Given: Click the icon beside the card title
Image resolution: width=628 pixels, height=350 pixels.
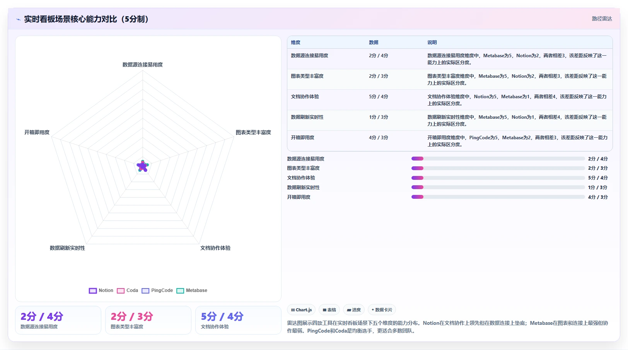Looking at the screenshot, I should click(x=18, y=19).
